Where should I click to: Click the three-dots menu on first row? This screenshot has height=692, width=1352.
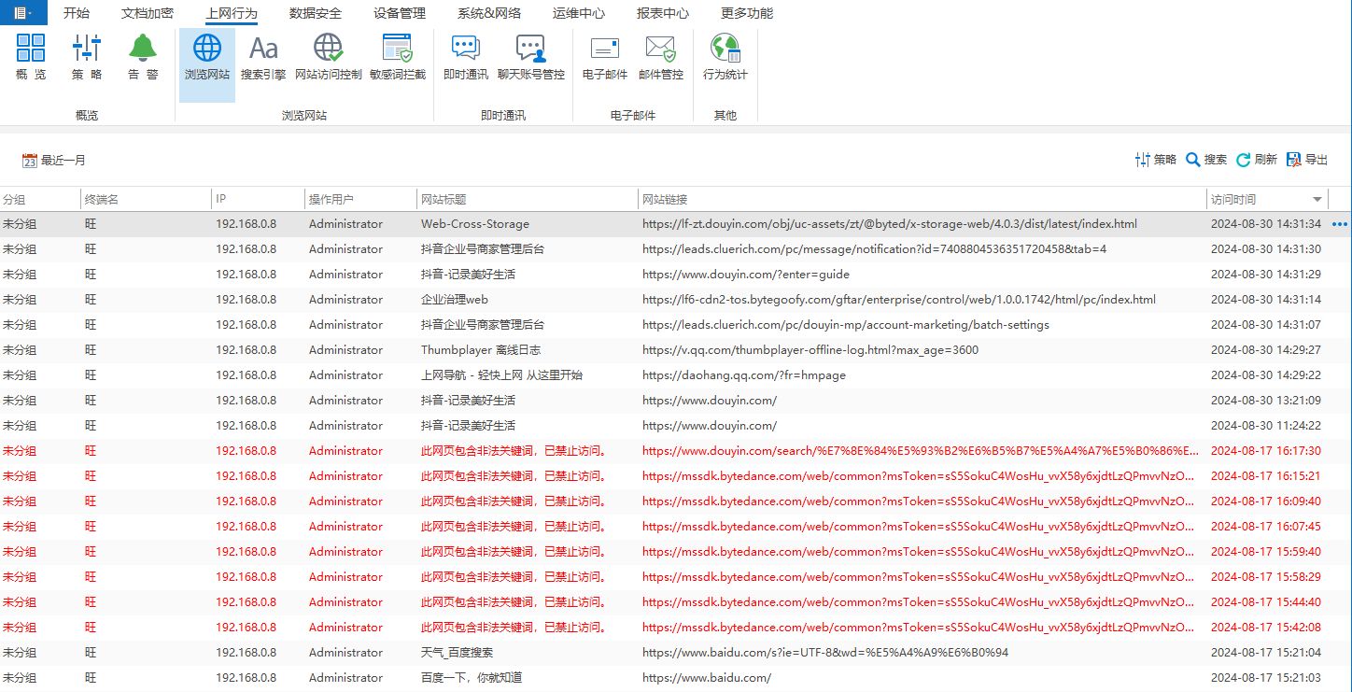[1341, 224]
